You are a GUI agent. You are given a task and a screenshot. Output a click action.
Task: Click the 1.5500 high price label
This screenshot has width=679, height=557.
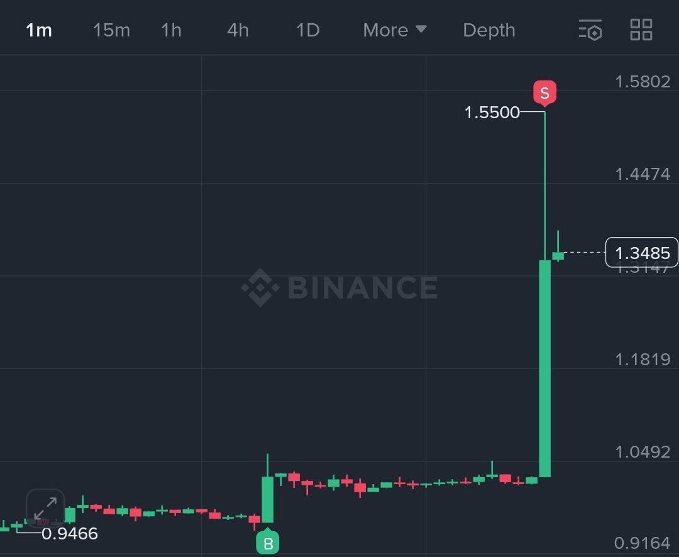[x=492, y=112]
